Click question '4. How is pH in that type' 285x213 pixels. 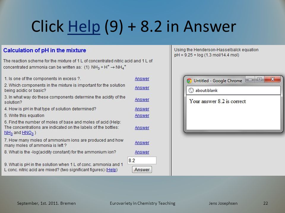point(50,109)
